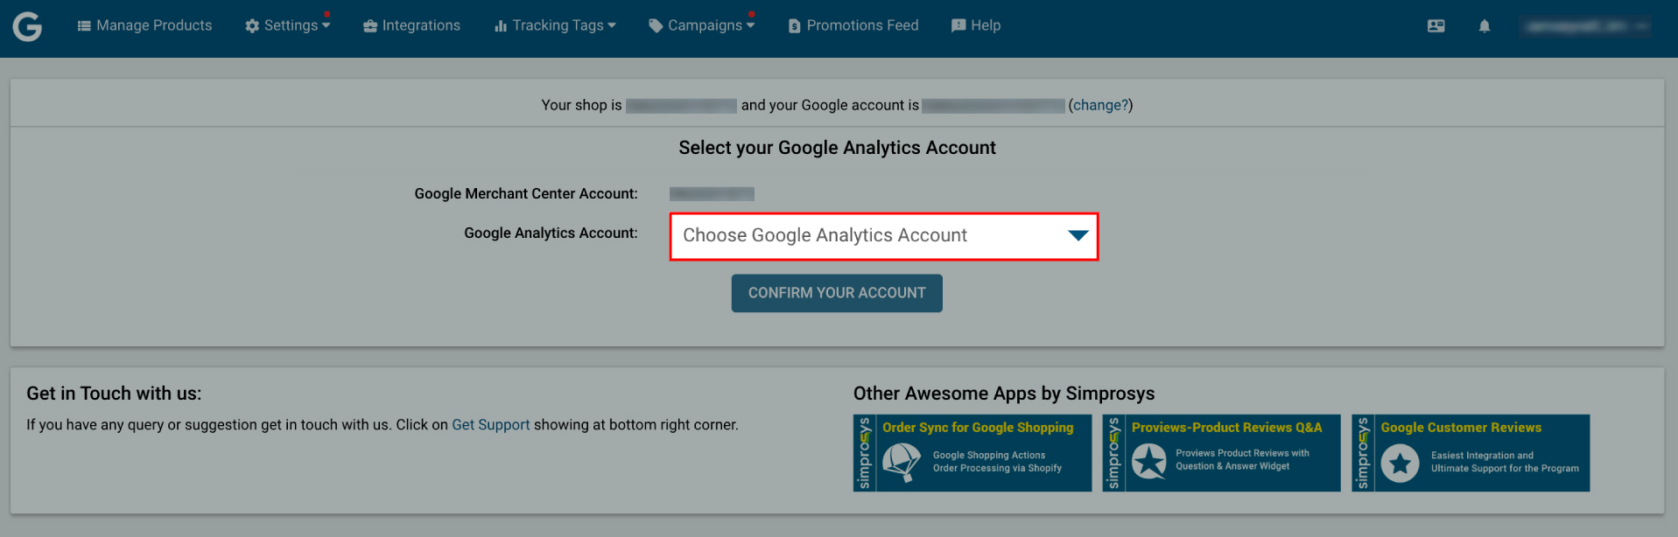
Task: Open the Help menu item
Action: click(x=976, y=25)
